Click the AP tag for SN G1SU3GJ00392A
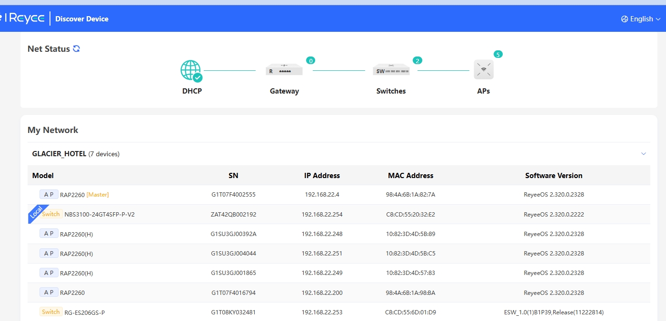The width and height of the screenshot is (666, 321). point(49,234)
